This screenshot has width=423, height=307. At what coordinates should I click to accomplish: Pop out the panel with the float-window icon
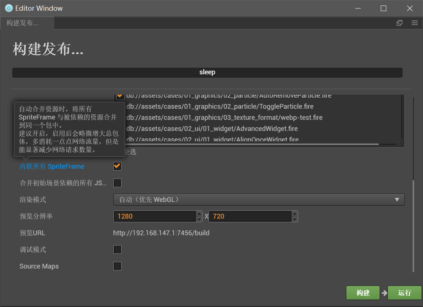click(400, 23)
